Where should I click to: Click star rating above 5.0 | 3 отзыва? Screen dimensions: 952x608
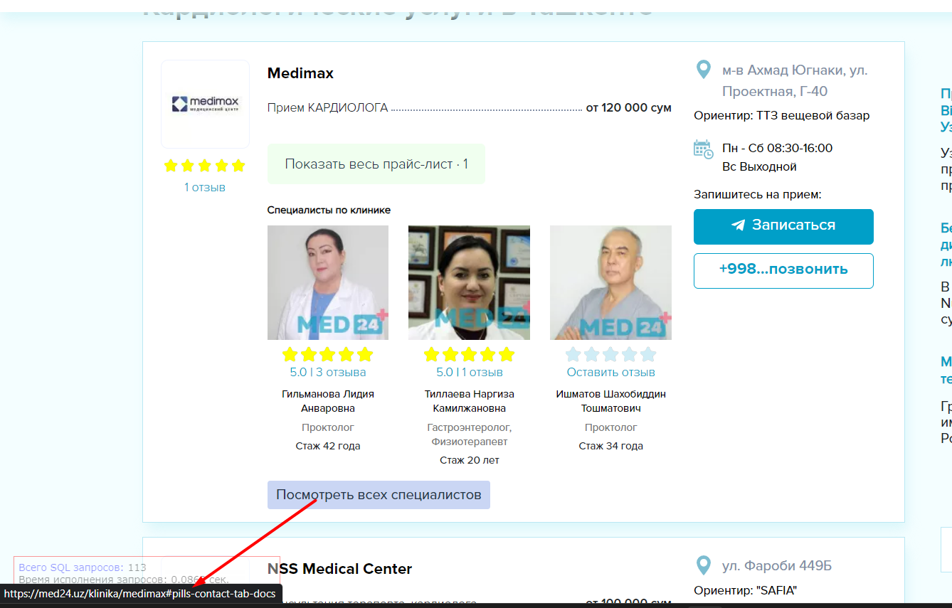coord(327,354)
